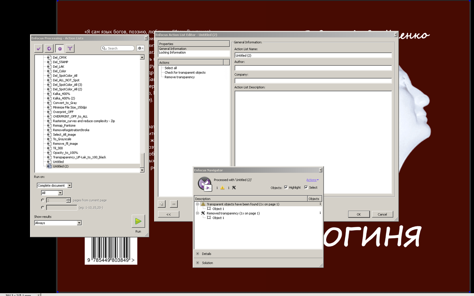Select the 'Select all' action
The image size is (474, 296).
click(x=171, y=68)
